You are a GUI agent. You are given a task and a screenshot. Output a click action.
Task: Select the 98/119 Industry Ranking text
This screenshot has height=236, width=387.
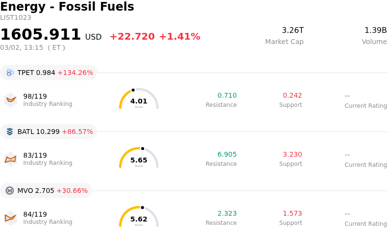tap(47, 100)
